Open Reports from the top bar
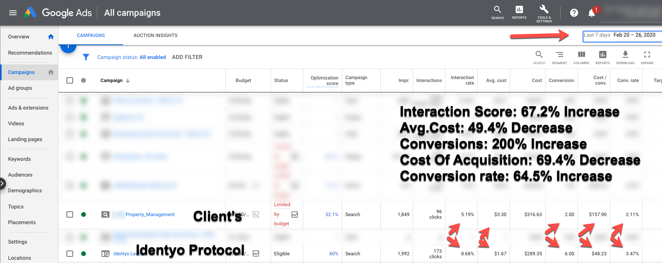Image resolution: width=662 pixels, height=263 pixels. [x=519, y=12]
